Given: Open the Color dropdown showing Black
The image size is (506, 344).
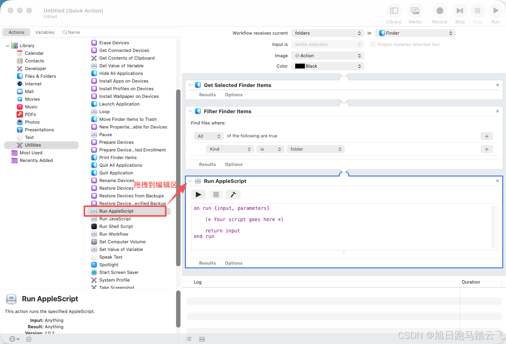Looking at the screenshot, I should coord(328,66).
